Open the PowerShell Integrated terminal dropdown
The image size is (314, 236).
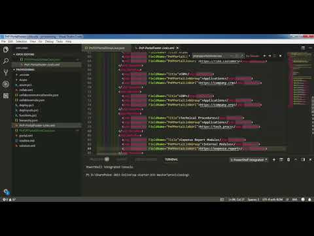click(x=249, y=160)
